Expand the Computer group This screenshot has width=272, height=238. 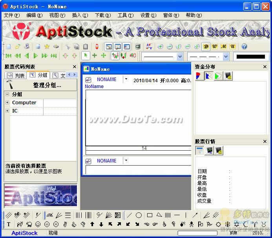pos(7,102)
